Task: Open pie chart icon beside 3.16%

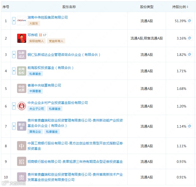Action: (x=189, y=38)
